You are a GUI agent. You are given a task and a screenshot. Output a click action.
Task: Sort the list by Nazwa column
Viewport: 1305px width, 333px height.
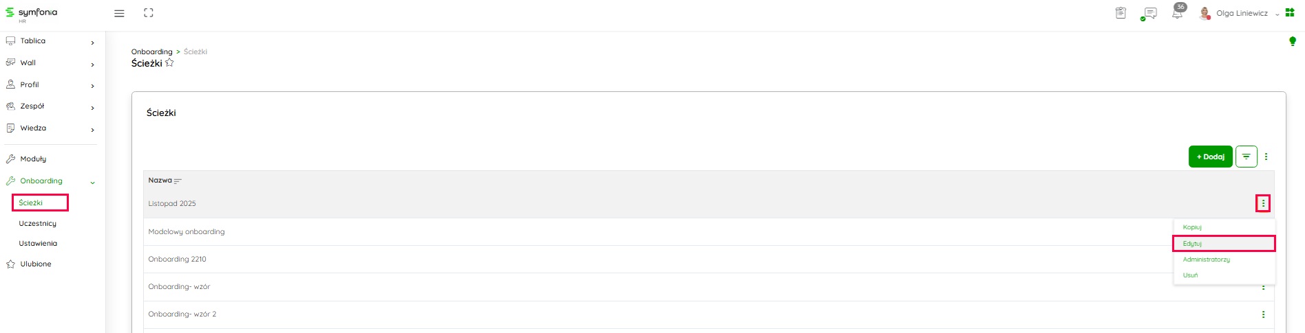[178, 181]
